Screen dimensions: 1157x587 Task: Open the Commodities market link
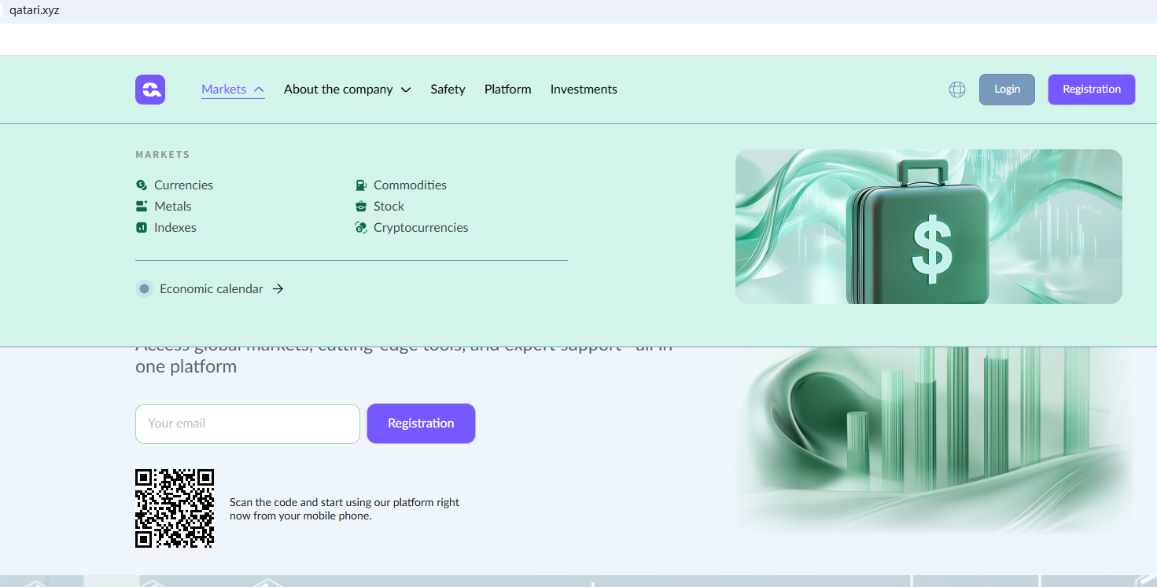pyautogui.click(x=410, y=185)
